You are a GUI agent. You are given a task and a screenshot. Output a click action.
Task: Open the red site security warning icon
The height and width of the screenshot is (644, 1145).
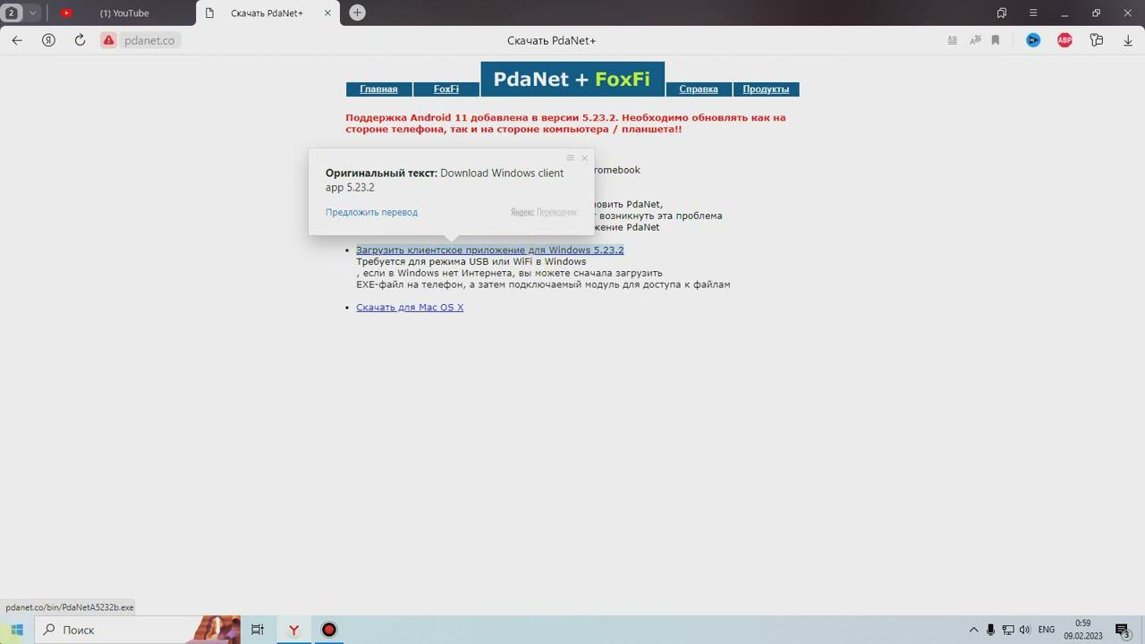[108, 40]
